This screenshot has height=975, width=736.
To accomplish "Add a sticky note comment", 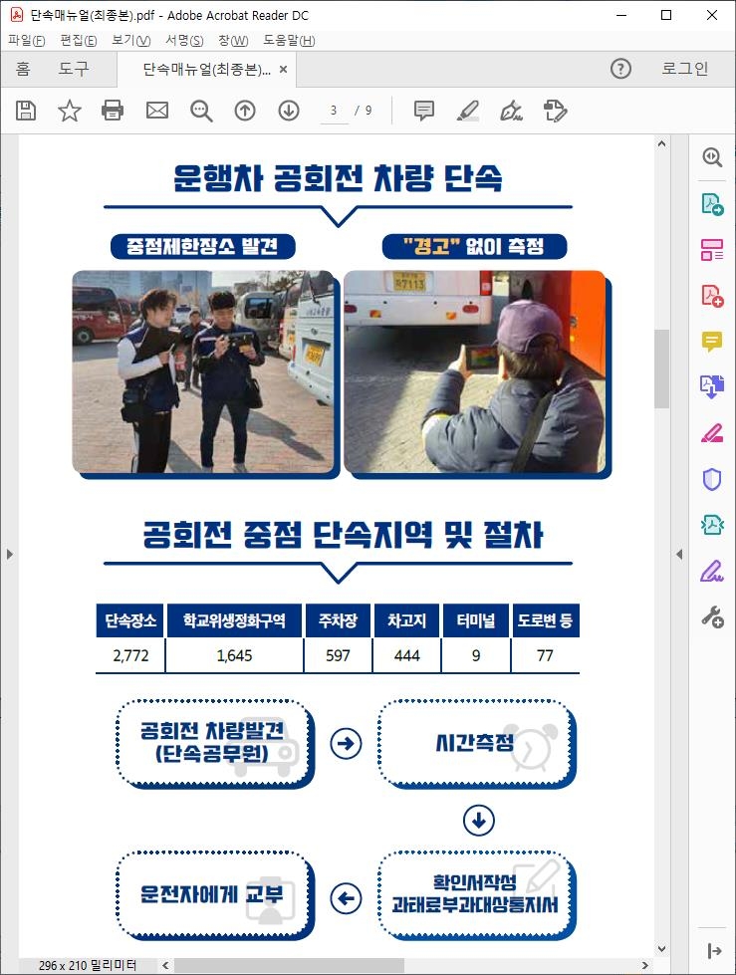I will [424, 111].
